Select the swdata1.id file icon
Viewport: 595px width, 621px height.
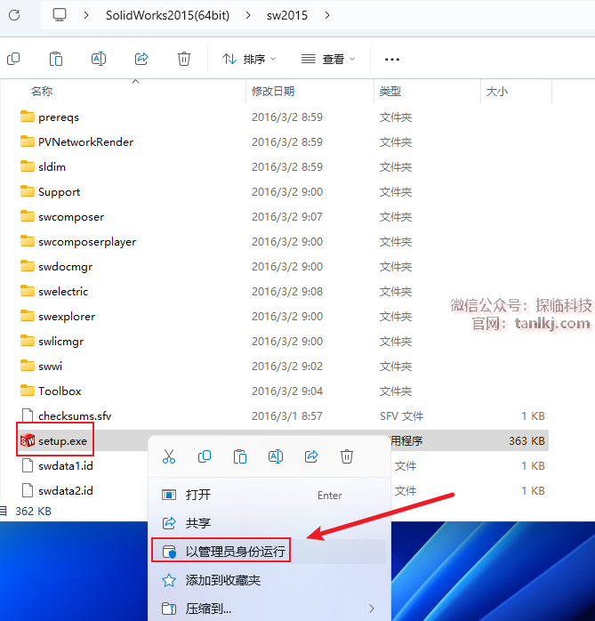(x=28, y=465)
